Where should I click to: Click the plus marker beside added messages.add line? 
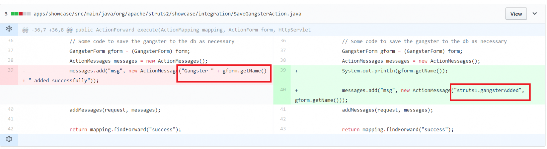click(296, 91)
